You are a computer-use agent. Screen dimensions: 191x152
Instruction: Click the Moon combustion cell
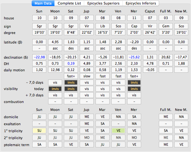[x=55, y=101]
